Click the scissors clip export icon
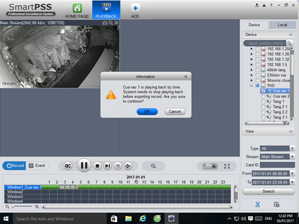Screen dimensions: 299x224 coord(258,204)
